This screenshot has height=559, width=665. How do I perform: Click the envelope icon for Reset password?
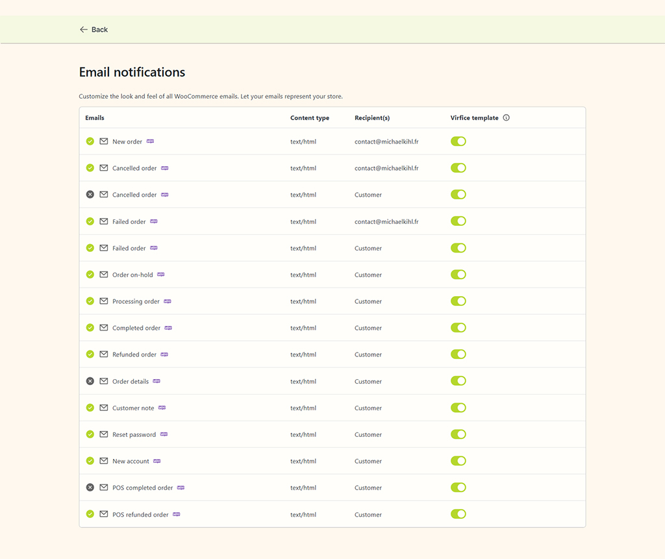pyautogui.click(x=104, y=434)
